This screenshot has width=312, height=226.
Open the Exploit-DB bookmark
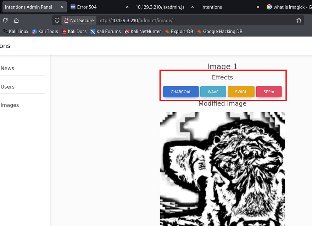tap(179, 32)
